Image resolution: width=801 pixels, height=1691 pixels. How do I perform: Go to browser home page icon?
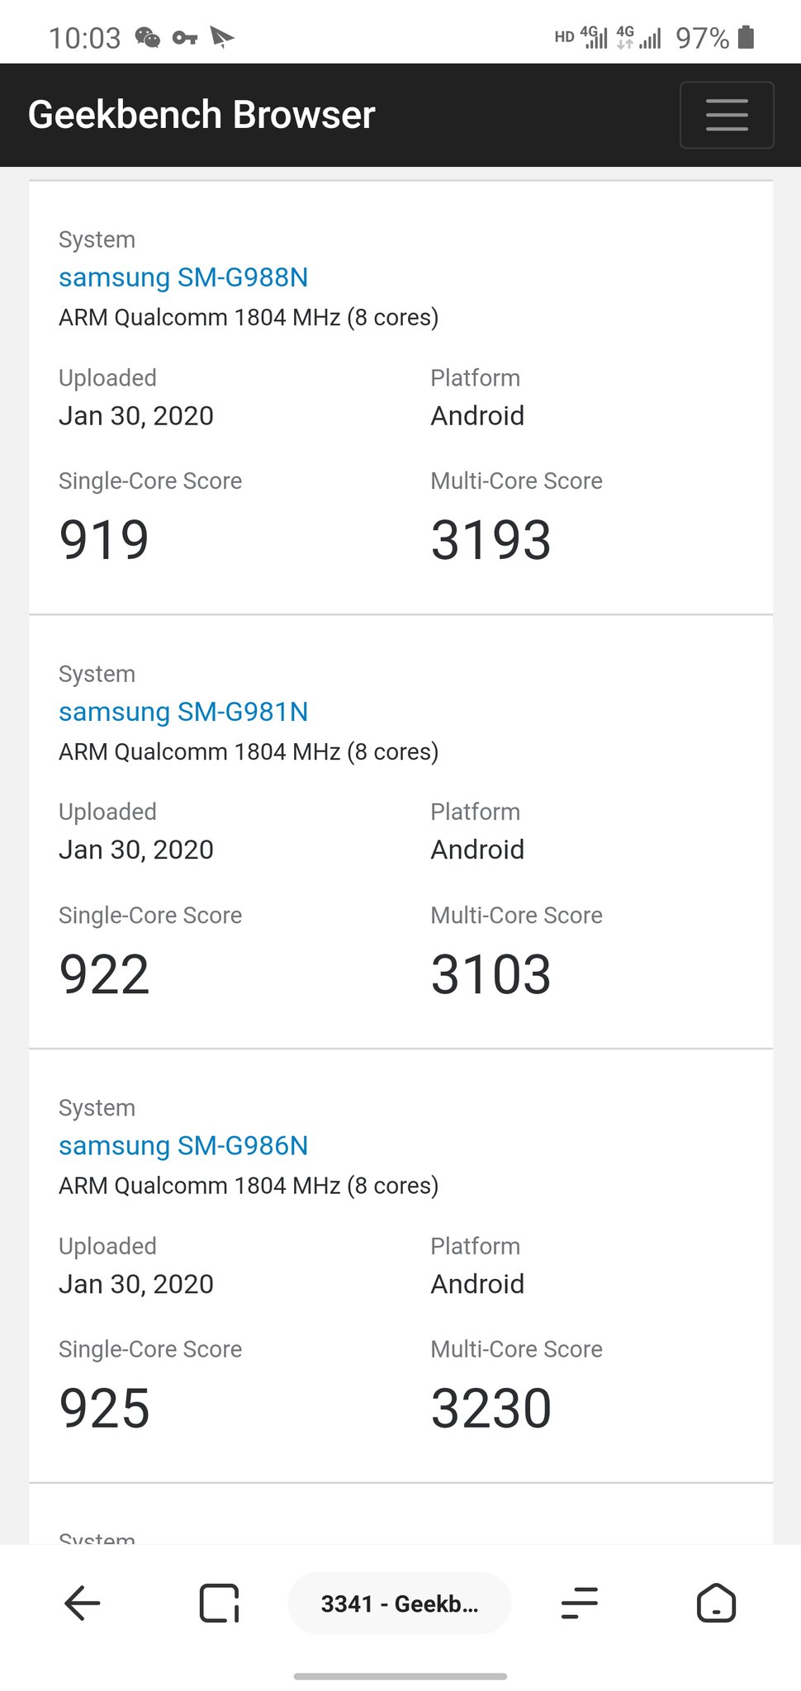(716, 1603)
